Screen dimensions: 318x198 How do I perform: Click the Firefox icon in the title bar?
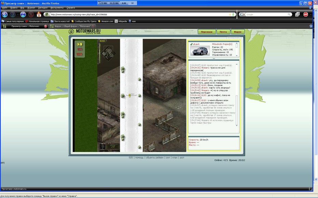click(x=3, y=3)
